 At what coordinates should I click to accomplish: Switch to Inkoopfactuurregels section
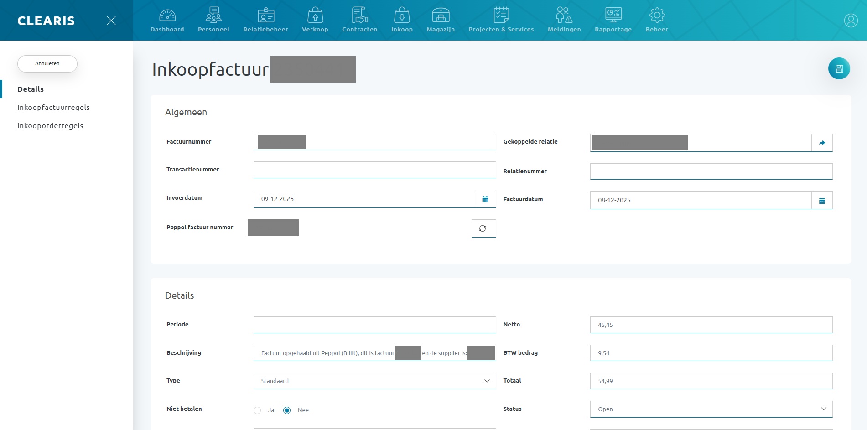(x=53, y=108)
